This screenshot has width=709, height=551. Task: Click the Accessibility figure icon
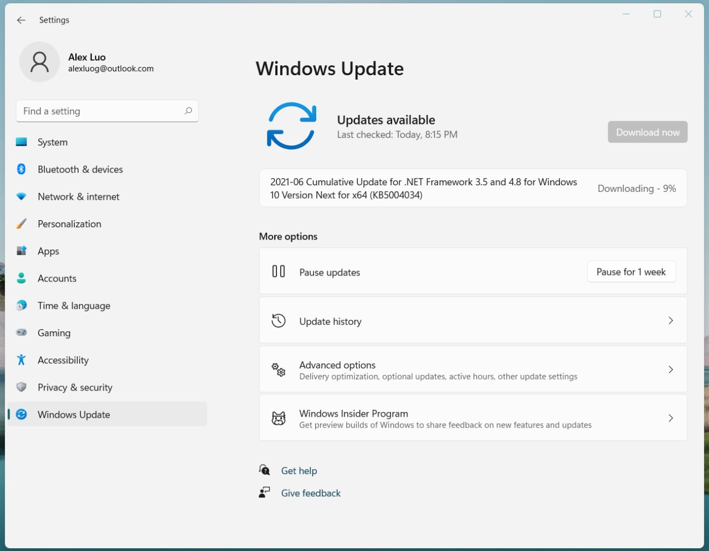pos(22,360)
